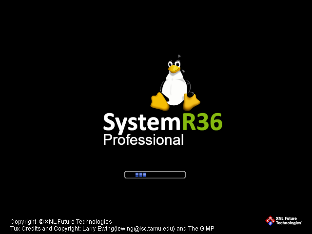Click Tux's eyes
Image resolution: width=312 pixels, height=234 pixels.
(173, 63)
